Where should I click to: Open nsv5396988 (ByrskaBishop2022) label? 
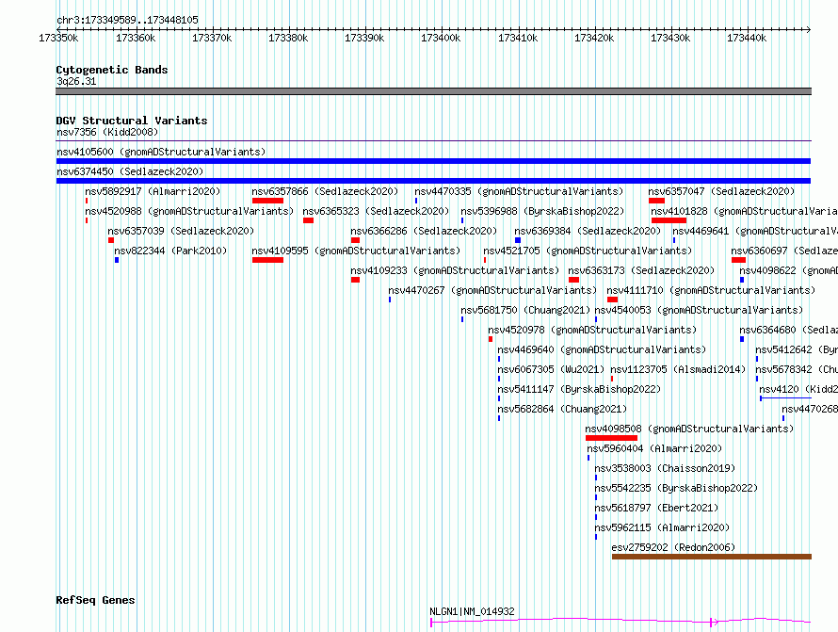pyautogui.click(x=542, y=211)
